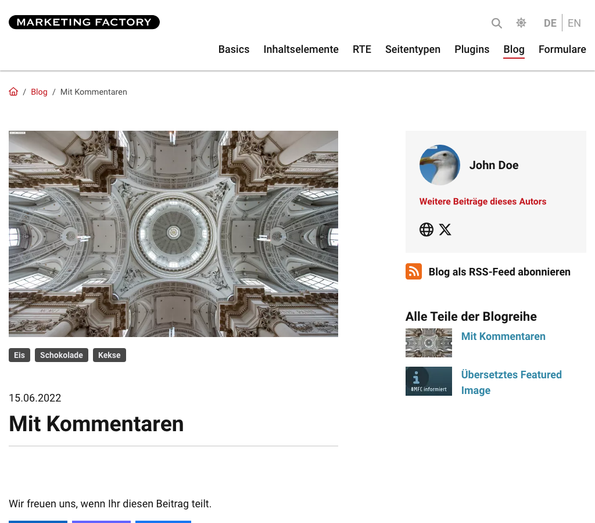Open the Plugins menu
This screenshot has width=595, height=523.
click(x=472, y=49)
